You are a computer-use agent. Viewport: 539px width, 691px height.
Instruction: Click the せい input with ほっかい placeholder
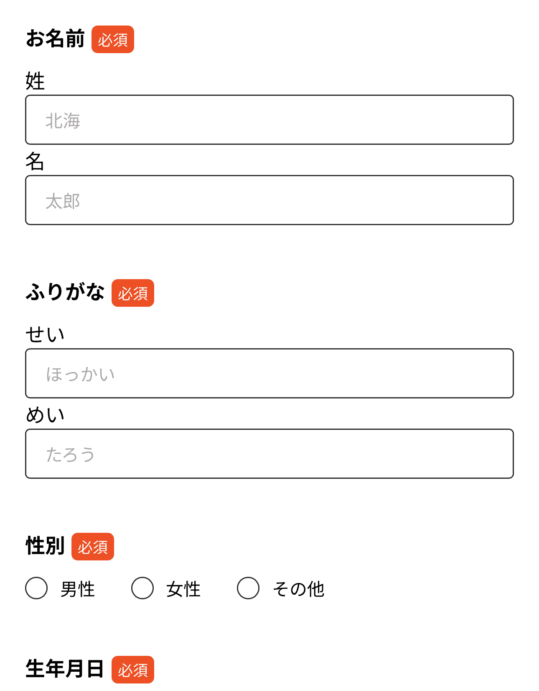pyautogui.click(x=269, y=373)
